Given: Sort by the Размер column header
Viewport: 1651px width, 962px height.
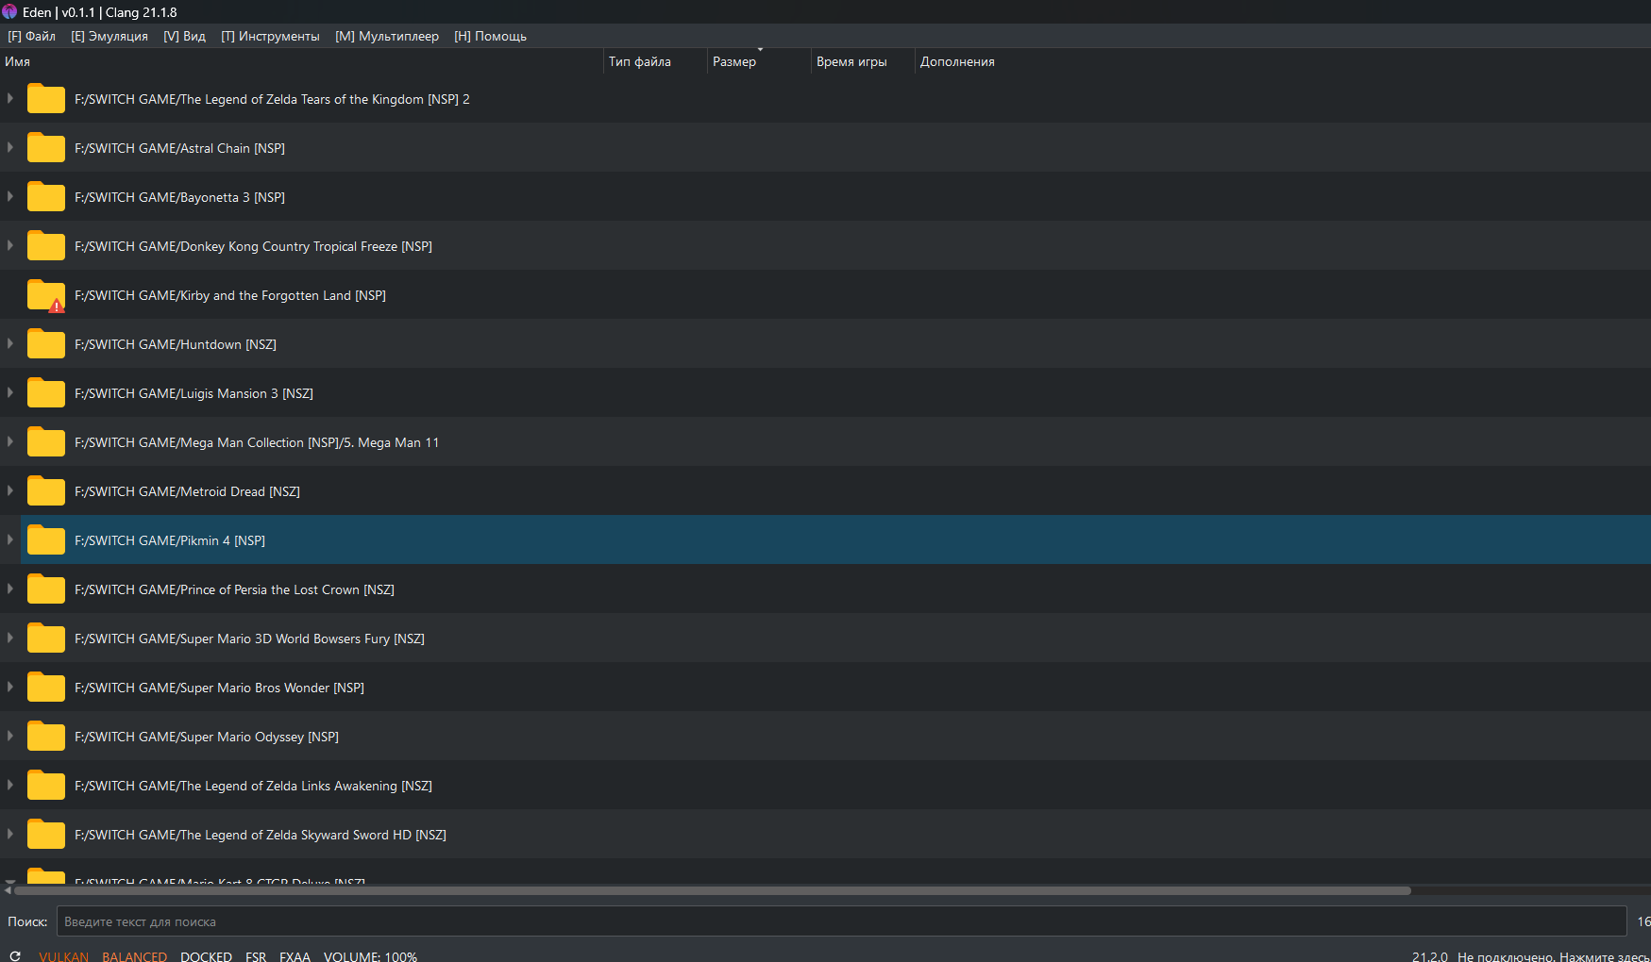Looking at the screenshot, I should (759, 61).
